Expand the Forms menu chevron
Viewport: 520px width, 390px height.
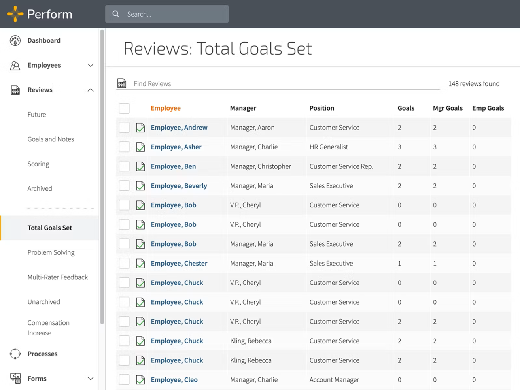[91, 379]
